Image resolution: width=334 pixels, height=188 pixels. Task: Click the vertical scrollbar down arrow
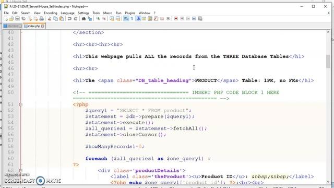(x=328, y=182)
